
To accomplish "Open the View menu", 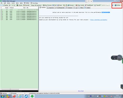I will [17, 3].
